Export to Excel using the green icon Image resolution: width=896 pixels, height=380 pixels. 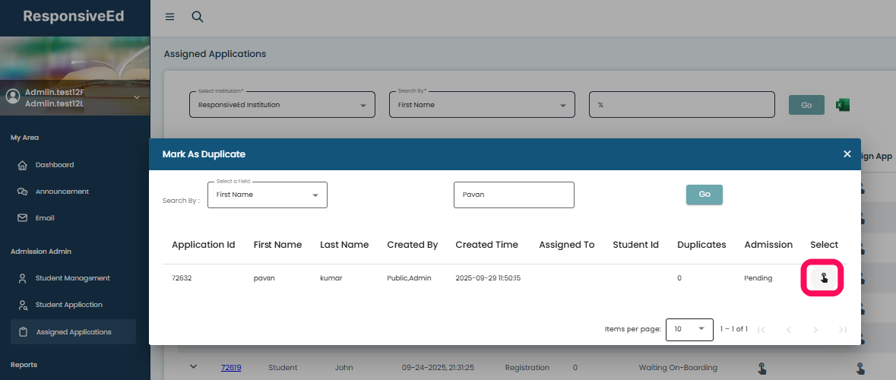[842, 105]
